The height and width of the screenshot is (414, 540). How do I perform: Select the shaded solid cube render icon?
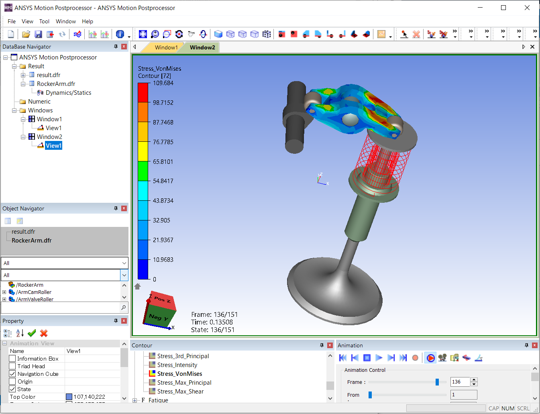click(x=218, y=34)
